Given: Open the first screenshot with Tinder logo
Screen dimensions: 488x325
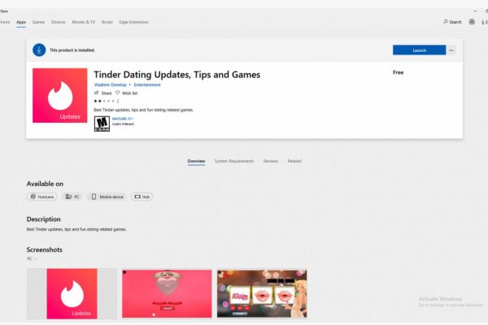Looking at the screenshot, I should click(72, 294).
